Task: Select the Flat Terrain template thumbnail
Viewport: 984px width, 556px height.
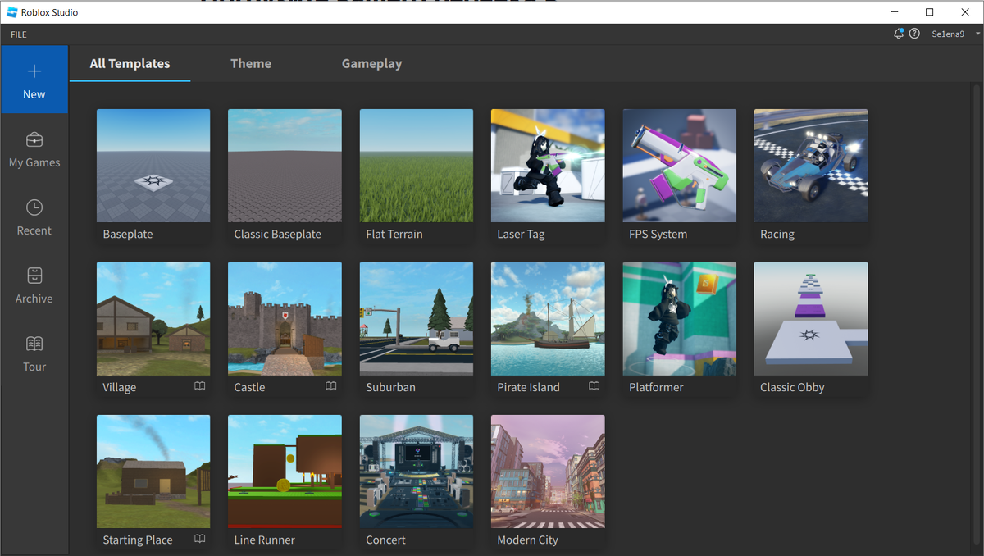Action: tap(417, 166)
